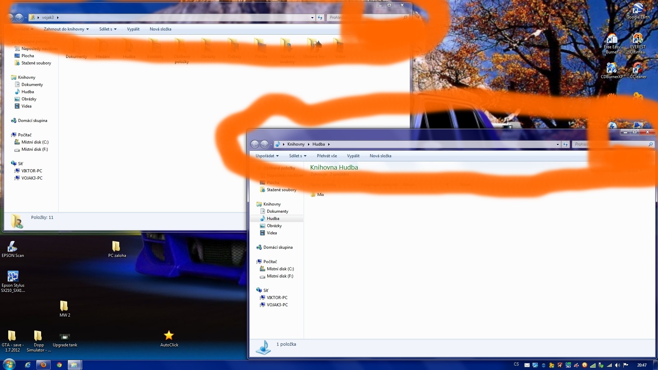The width and height of the screenshot is (658, 370).
Task: Expand Sdílet s menu in Hudba window
Action: 297,156
